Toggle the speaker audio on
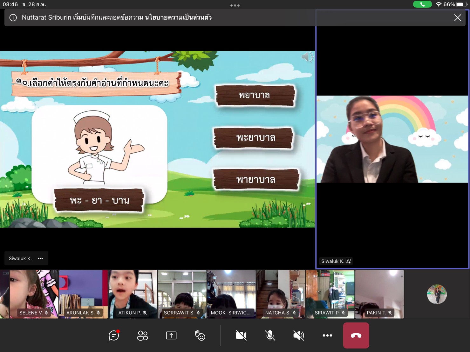The width and height of the screenshot is (470, 352). (x=298, y=335)
